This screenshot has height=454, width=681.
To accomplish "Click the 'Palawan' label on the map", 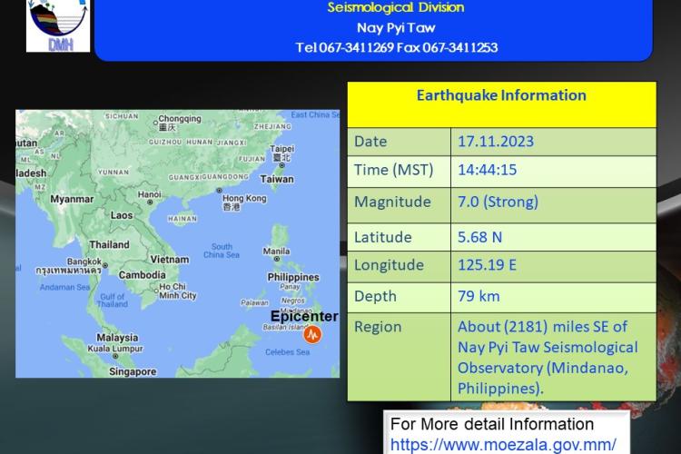I will (x=254, y=302).
